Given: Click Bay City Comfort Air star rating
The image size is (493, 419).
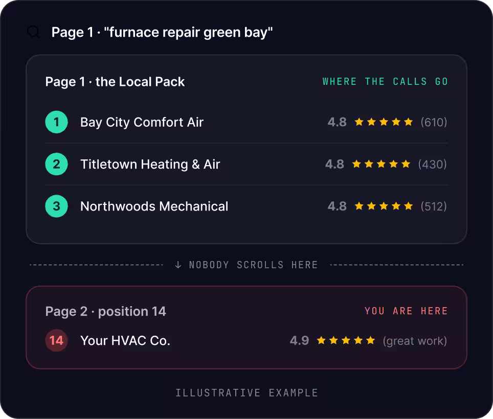Looking at the screenshot, I should coord(384,122).
